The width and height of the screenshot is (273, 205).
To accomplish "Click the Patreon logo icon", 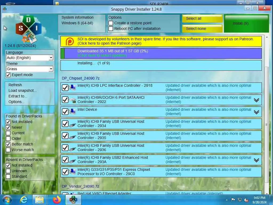I will [x=70, y=41].
